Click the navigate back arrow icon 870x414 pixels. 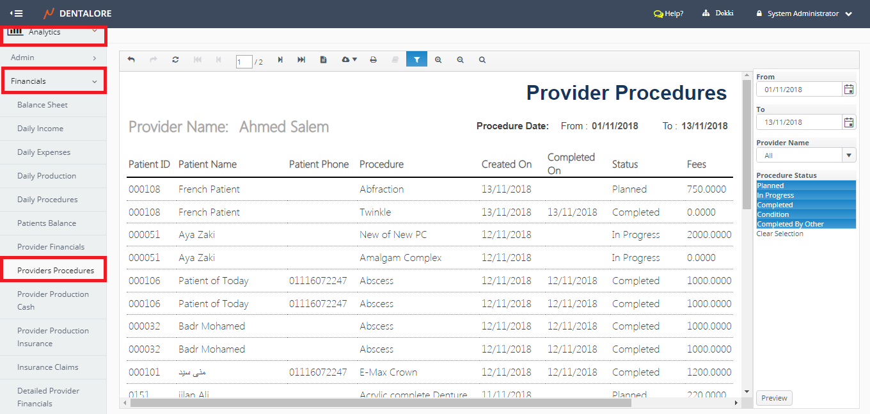pos(131,60)
